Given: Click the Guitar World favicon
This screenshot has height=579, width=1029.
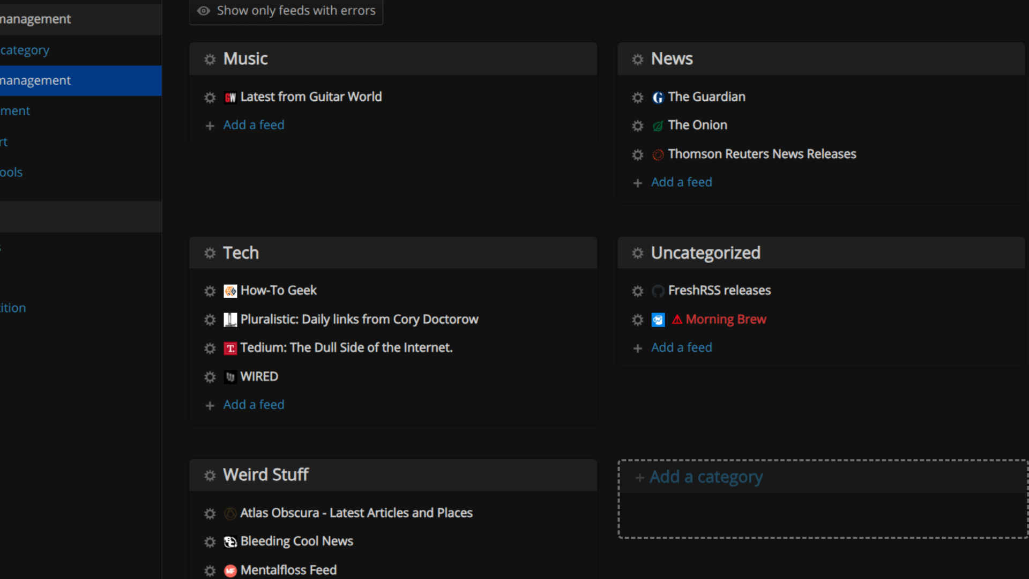Looking at the screenshot, I should (230, 98).
